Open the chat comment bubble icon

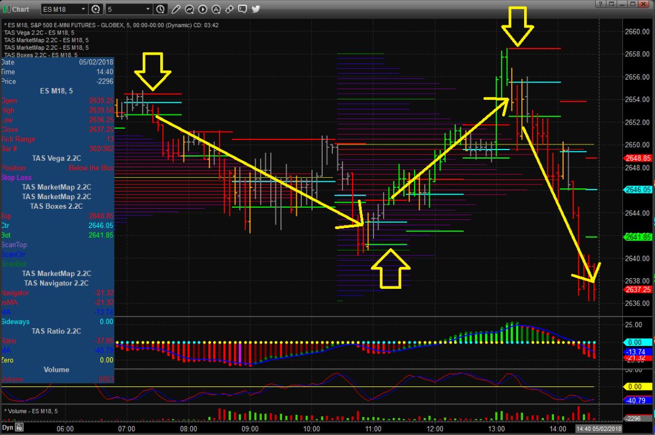tap(243, 9)
